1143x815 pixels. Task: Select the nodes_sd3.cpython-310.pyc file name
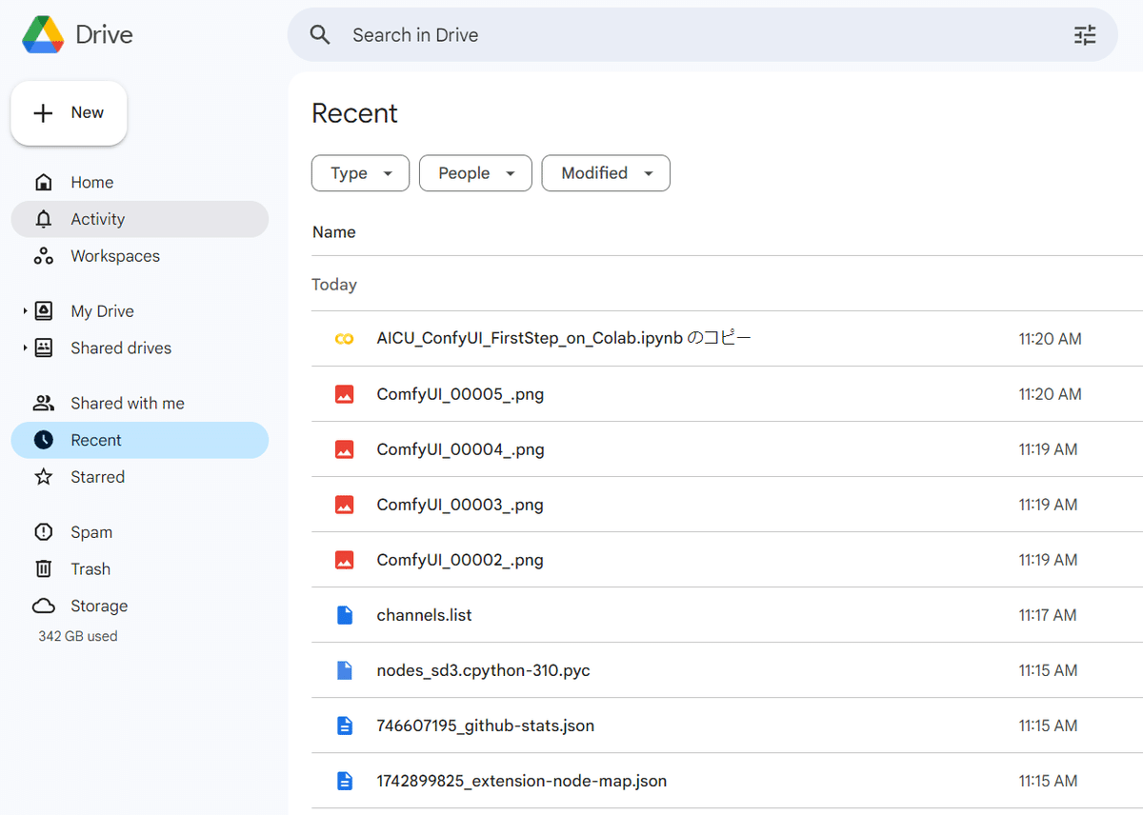point(483,670)
